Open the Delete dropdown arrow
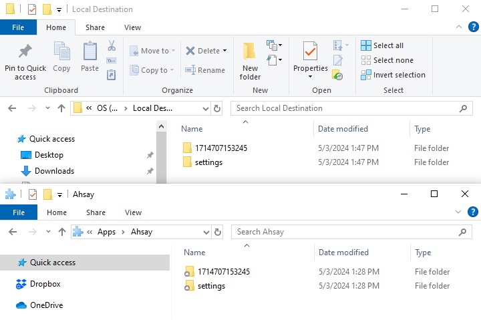Image resolution: width=481 pixels, height=320 pixels. (x=225, y=51)
